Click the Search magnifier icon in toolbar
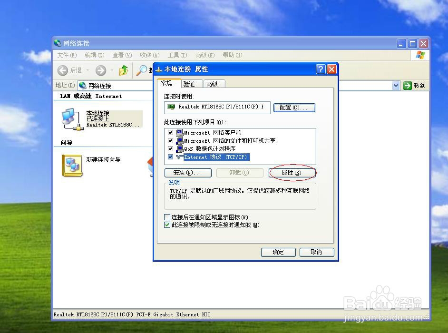This screenshot has width=448, height=333. (x=141, y=70)
